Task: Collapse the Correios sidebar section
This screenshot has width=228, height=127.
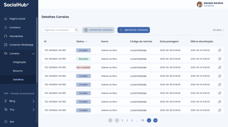Action: coord(33,54)
